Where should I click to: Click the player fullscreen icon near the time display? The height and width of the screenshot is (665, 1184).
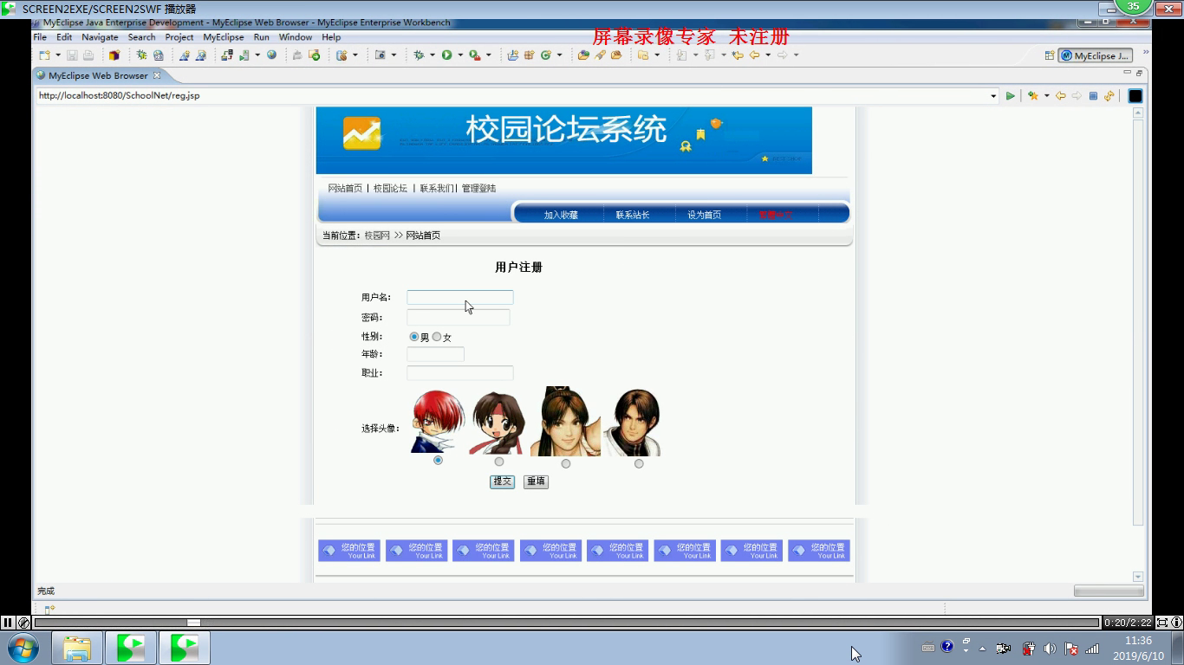pos(1162,622)
